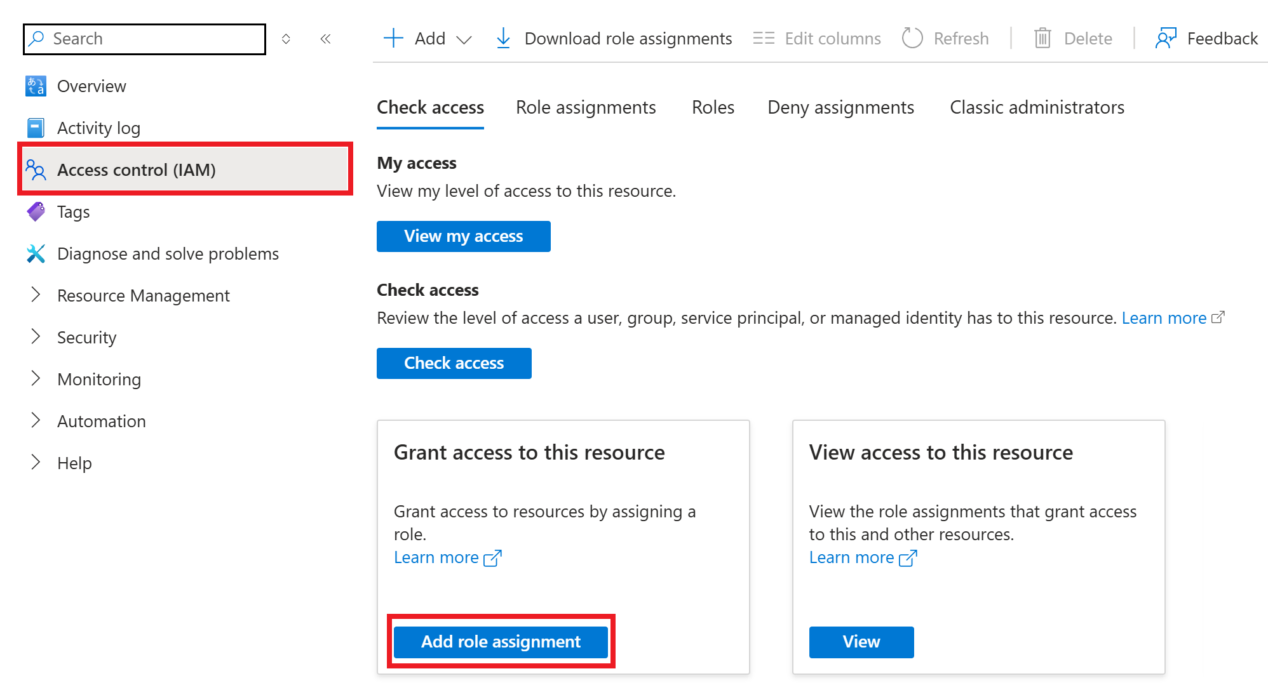The image size is (1268, 697).
Task: Click the View my access button
Action: coord(463,236)
